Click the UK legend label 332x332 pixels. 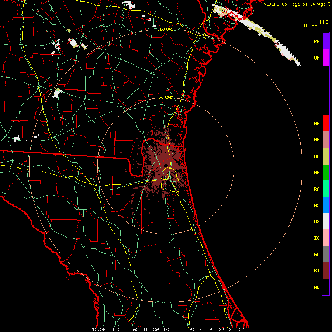317,58
